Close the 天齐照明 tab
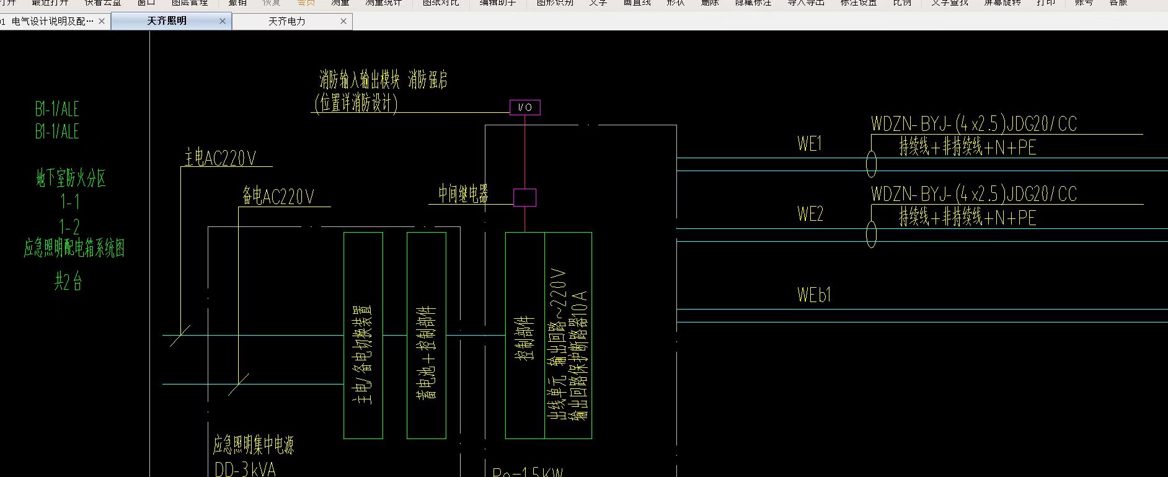The width and height of the screenshot is (1168, 477). (x=223, y=21)
